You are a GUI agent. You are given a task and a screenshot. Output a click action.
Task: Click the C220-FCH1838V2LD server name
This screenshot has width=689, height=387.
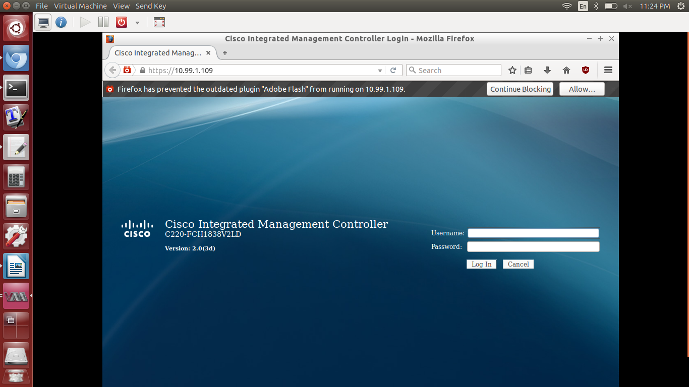[203, 234]
